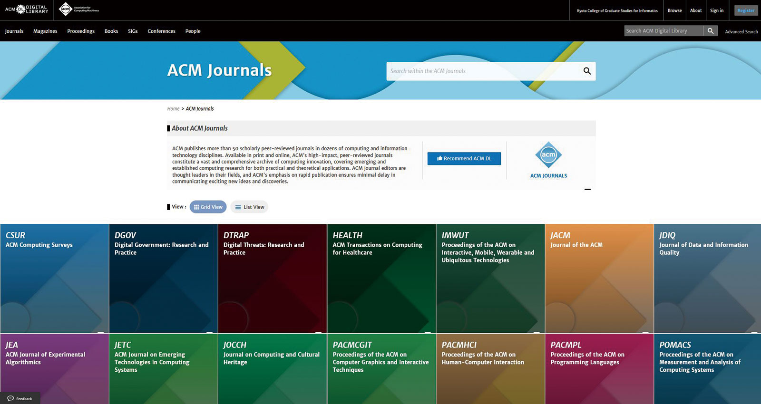Open Advanced Search
This screenshot has height=404, width=761.
(x=741, y=32)
